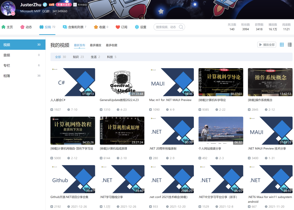Image resolution: width=294 pixels, height=210 pixels.
Task: Open title link 人人都会C#
Action: click(x=58, y=100)
